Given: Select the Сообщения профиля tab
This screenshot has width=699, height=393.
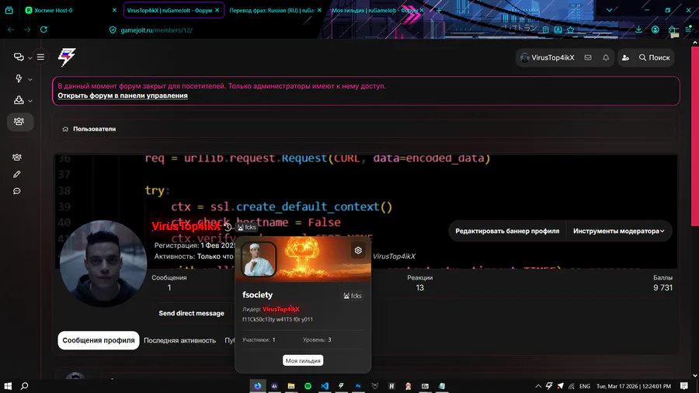Looking at the screenshot, I should 99,340.
